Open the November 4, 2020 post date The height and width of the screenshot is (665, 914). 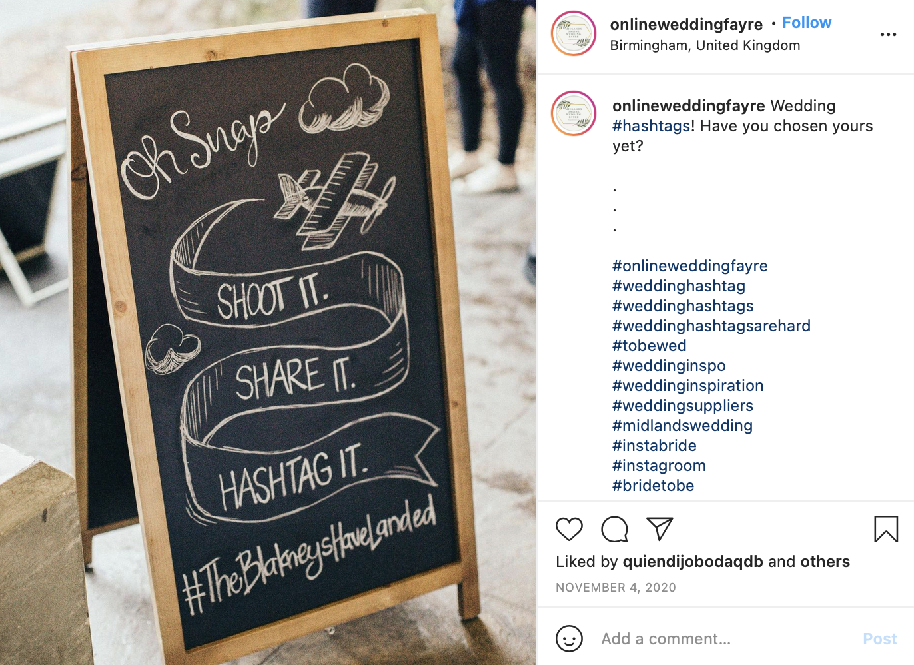click(616, 588)
